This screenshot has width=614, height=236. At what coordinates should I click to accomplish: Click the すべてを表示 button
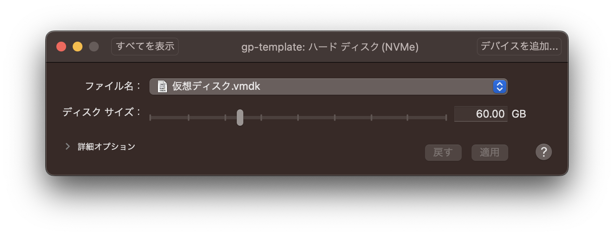145,47
